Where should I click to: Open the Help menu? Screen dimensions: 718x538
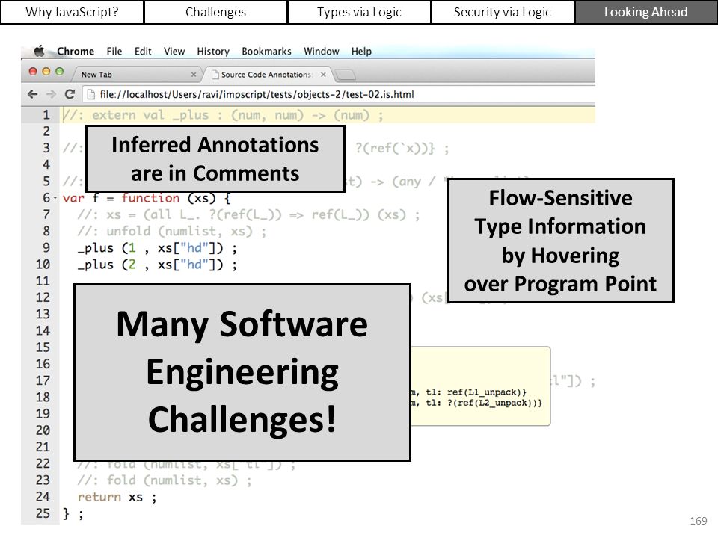point(361,52)
